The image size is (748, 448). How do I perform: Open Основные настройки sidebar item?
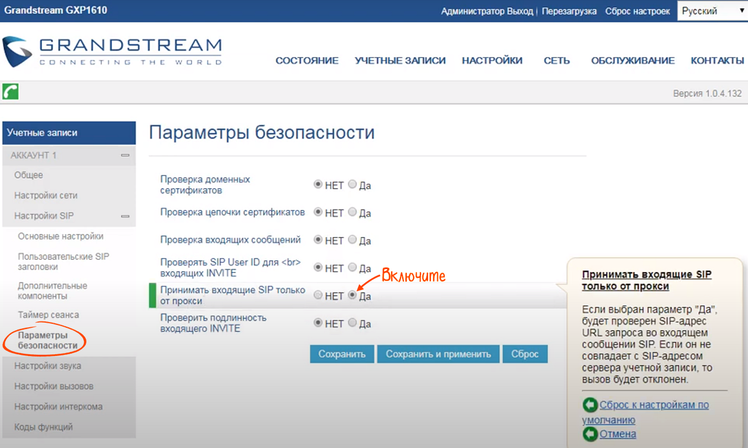(61, 236)
